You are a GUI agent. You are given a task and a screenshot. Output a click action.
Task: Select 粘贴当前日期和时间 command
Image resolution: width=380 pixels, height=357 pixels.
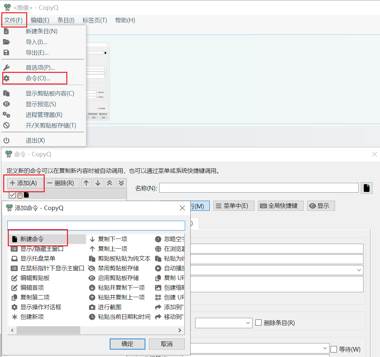119,317
